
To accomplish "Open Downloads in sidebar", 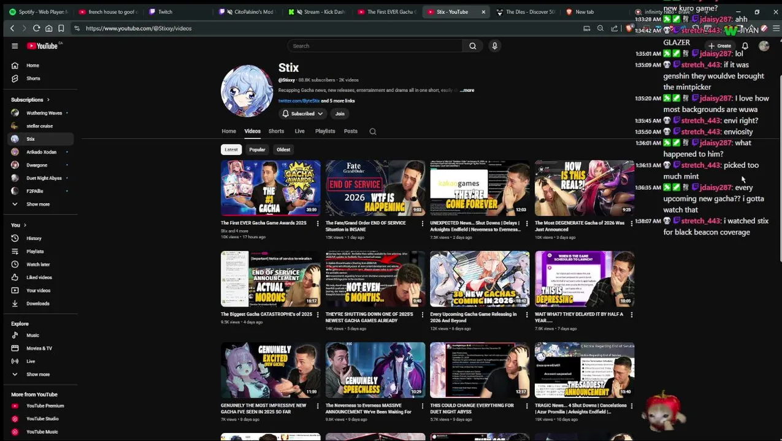I will tap(39, 303).
